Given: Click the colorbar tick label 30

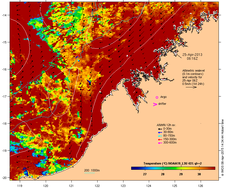Looking at the screenshot, I should point(199,174).
